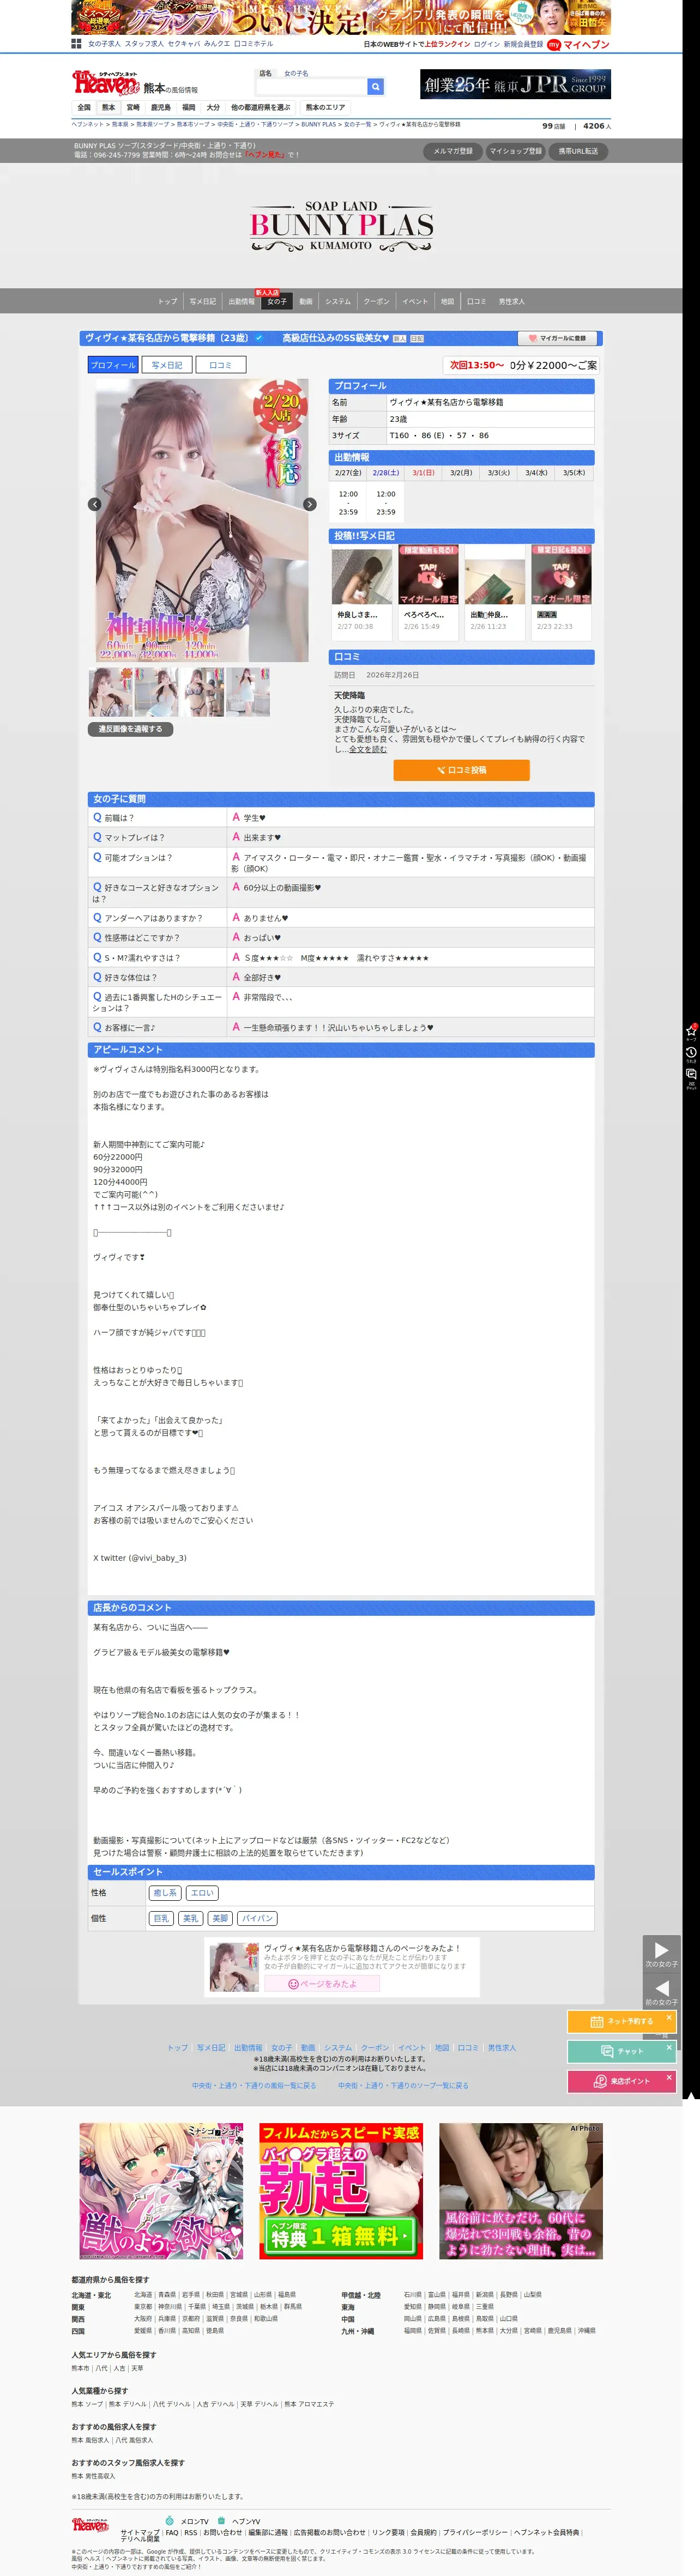
Task: Click the orange 口コミ投稿 button
Action: point(461,770)
